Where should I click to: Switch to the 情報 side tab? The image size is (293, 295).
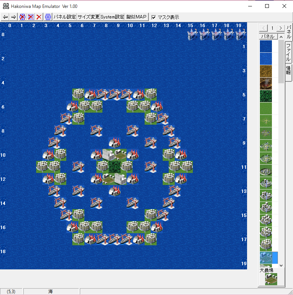(x=288, y=72)
